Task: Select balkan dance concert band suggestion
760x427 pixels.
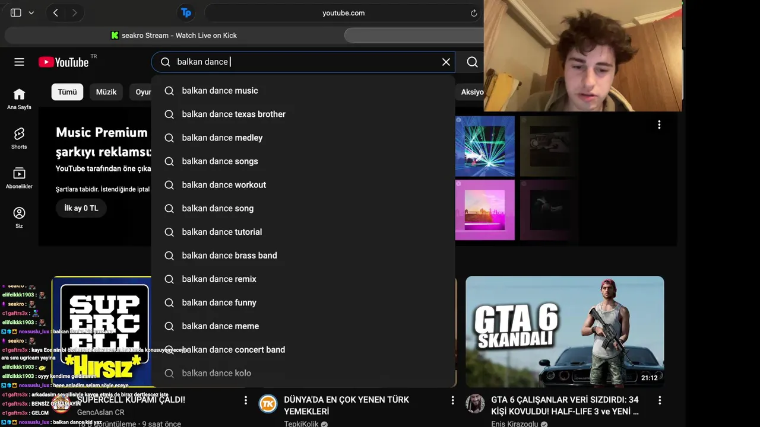Action: tap(303, 349)
